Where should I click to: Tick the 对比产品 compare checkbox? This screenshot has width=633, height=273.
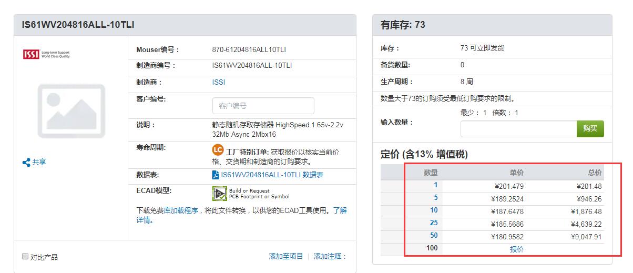(25, 257)
